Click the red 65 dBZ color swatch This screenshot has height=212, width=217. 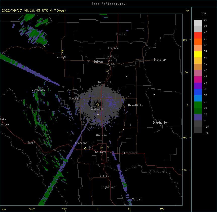coord(198,35)
